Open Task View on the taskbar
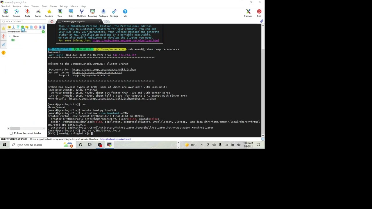Screen dimensions: 372x209 [x=90, y=145]
